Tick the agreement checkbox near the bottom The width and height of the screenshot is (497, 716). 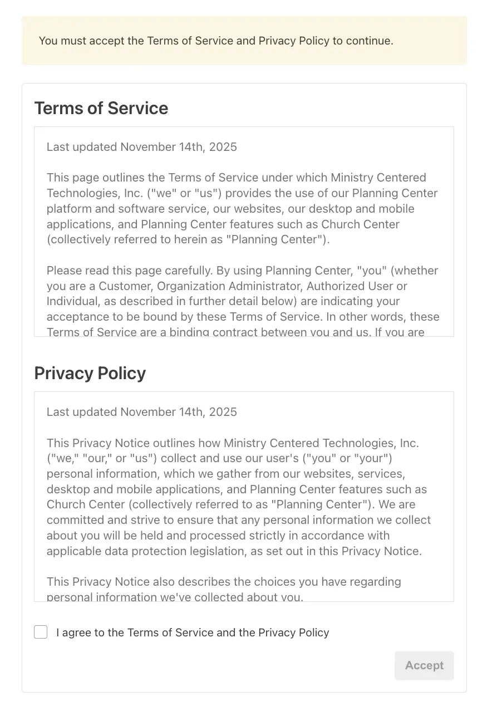click(x=41, y=632)
